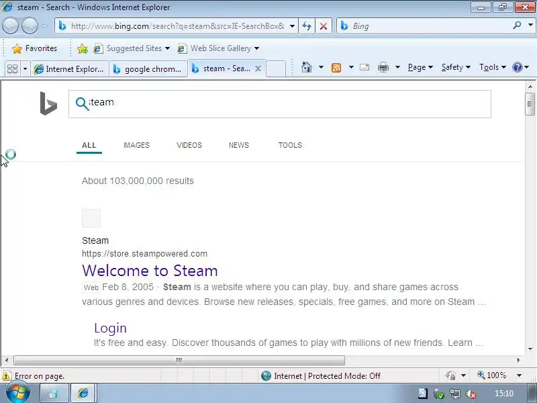Click the horizontal scroll right arrow
537x403 pixels.
(518, 360)
